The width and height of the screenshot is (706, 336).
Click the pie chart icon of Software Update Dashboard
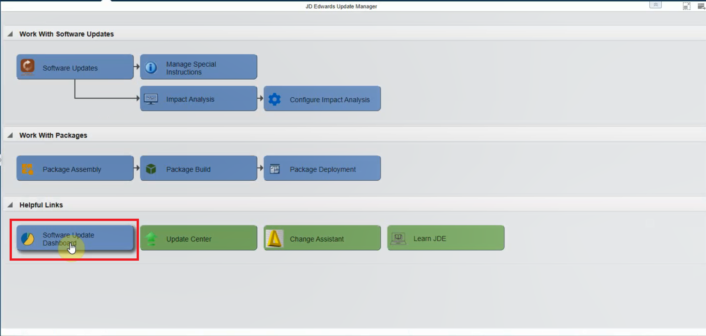tap(27, 238)
